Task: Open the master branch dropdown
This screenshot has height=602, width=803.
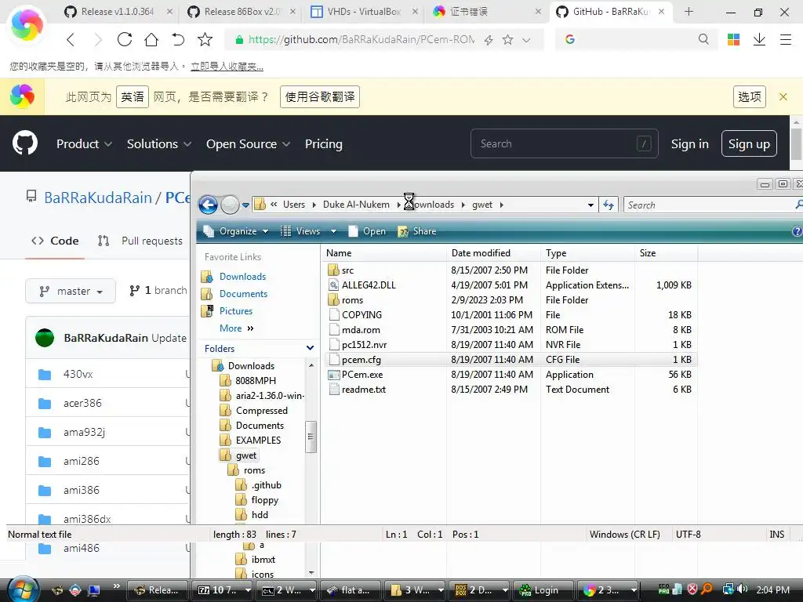Action: pyautogui.click(x=71, y=291)
